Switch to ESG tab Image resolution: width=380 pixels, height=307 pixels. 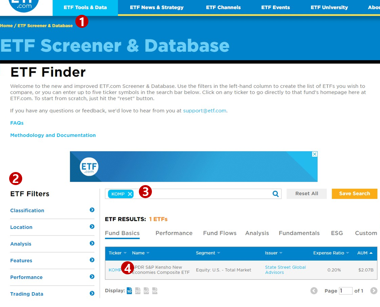[337, 233]
